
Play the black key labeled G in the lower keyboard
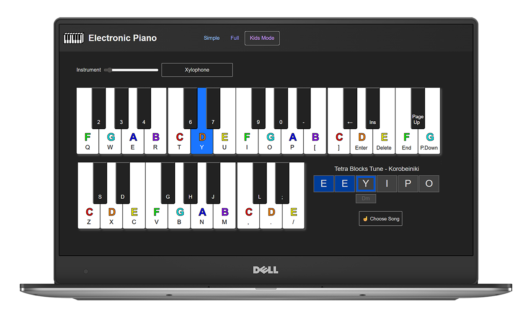[x=168, y=183]
